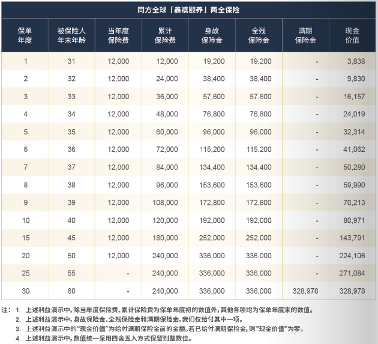This screenshot has width=378, height=344.
Task: Click the 现金价值 column header
Action: click(x=352, y=35)
